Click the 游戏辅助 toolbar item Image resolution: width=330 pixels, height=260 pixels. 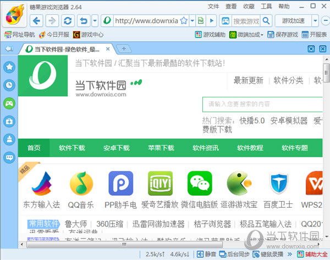(x=210, y=35)
